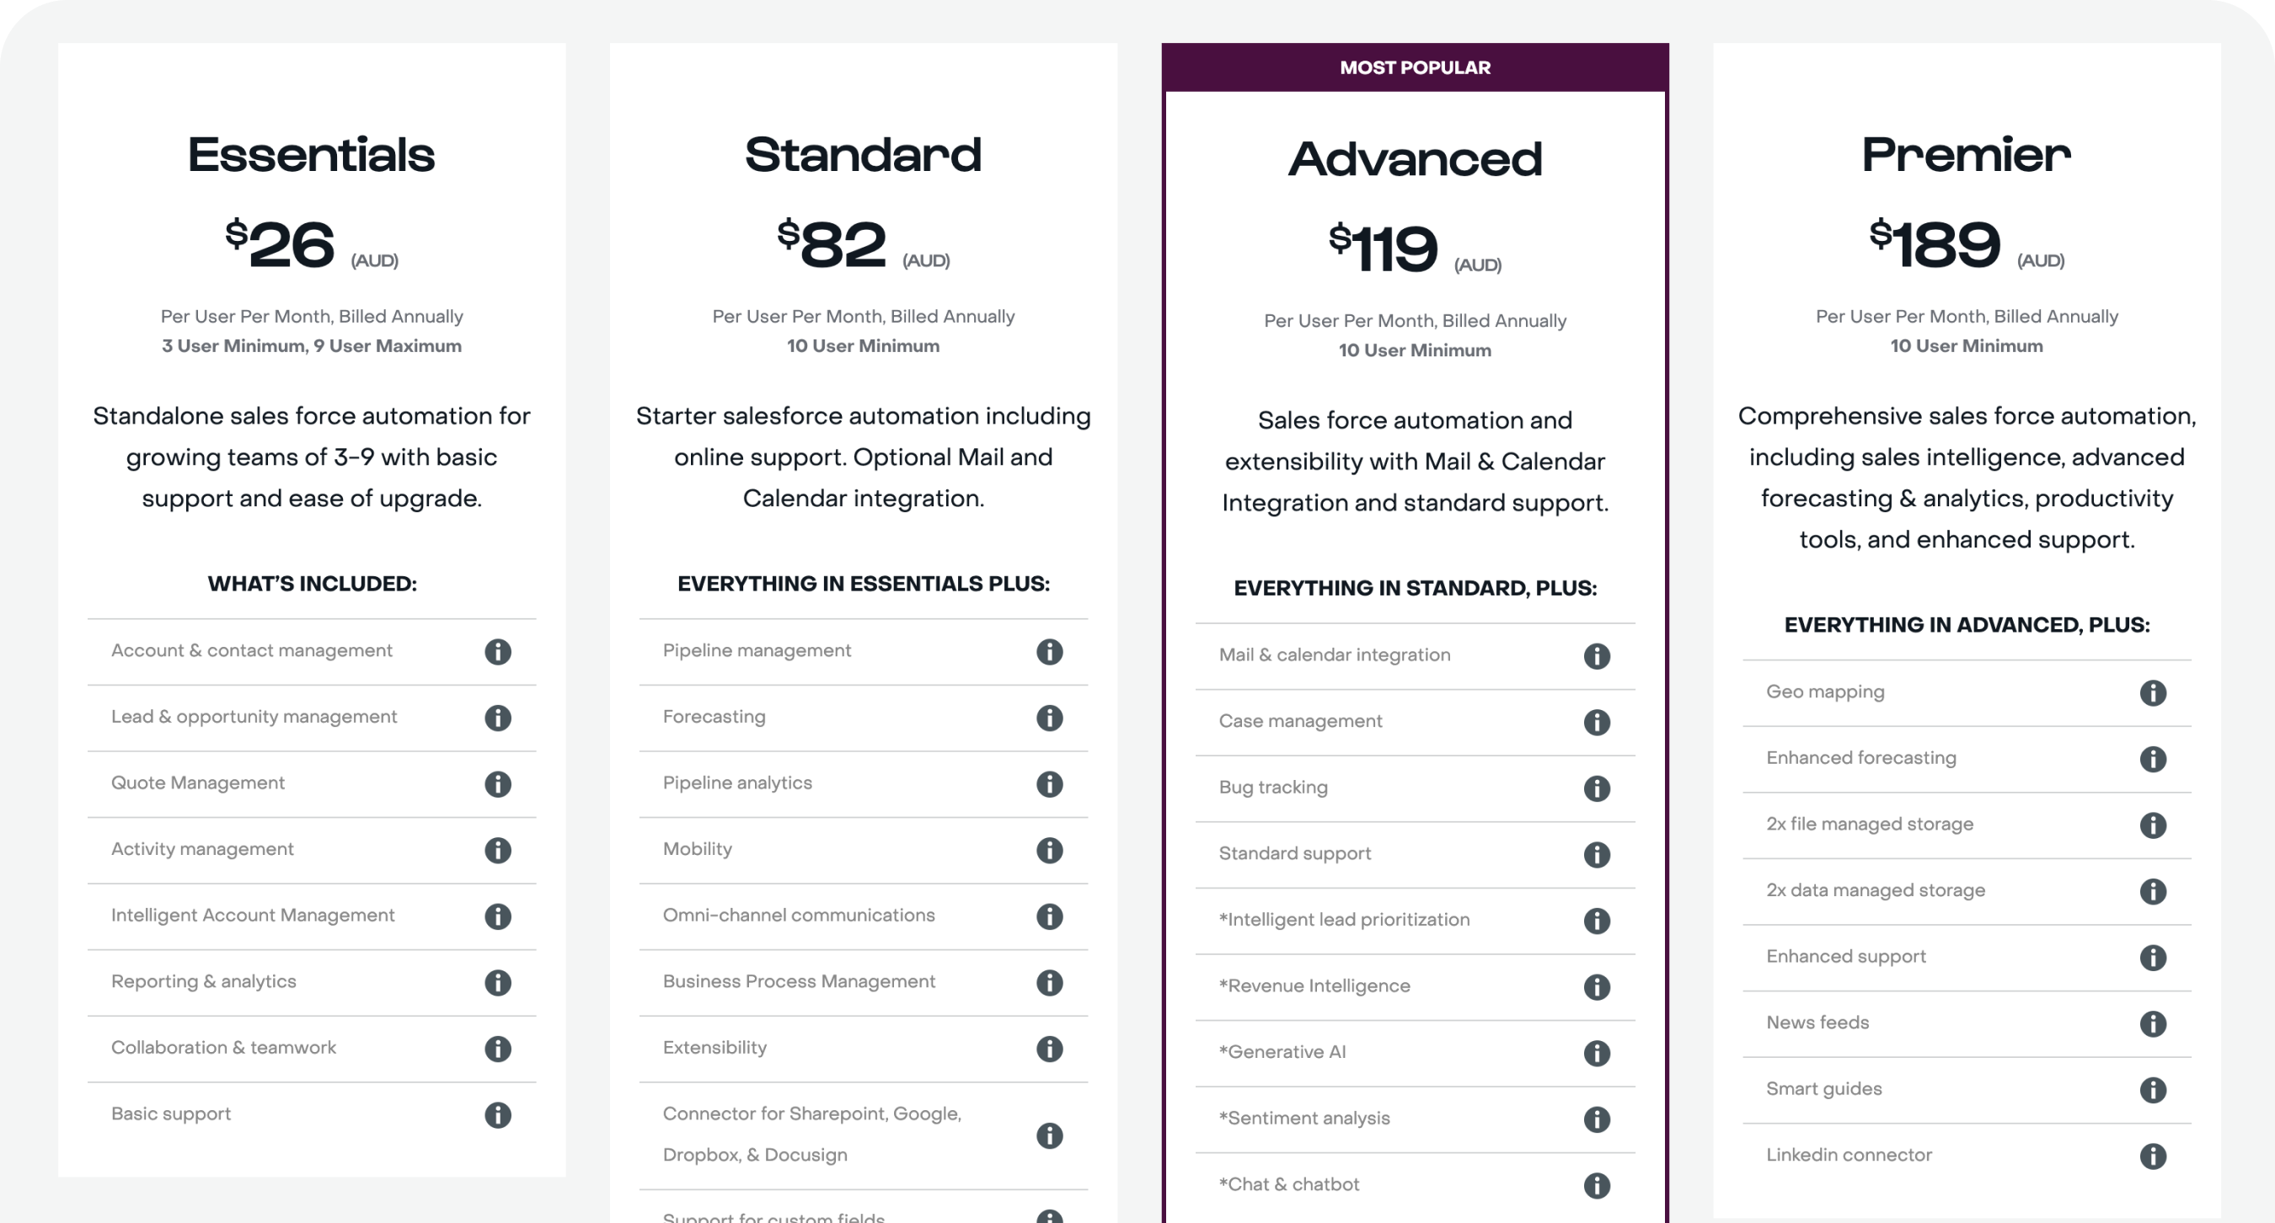Click the Omni-channel communications info icon
The width and height of the screenshot is (2275, 1223).
(1049, 916)
